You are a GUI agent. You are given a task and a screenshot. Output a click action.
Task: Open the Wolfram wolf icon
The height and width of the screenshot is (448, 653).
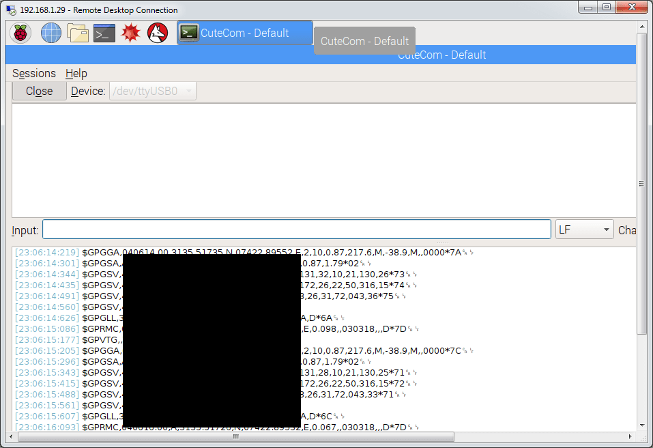click(158, 33)
